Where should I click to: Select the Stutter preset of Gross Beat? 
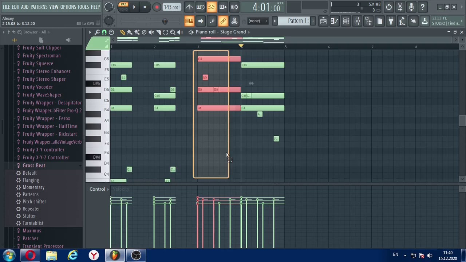[x=29, y=216]
